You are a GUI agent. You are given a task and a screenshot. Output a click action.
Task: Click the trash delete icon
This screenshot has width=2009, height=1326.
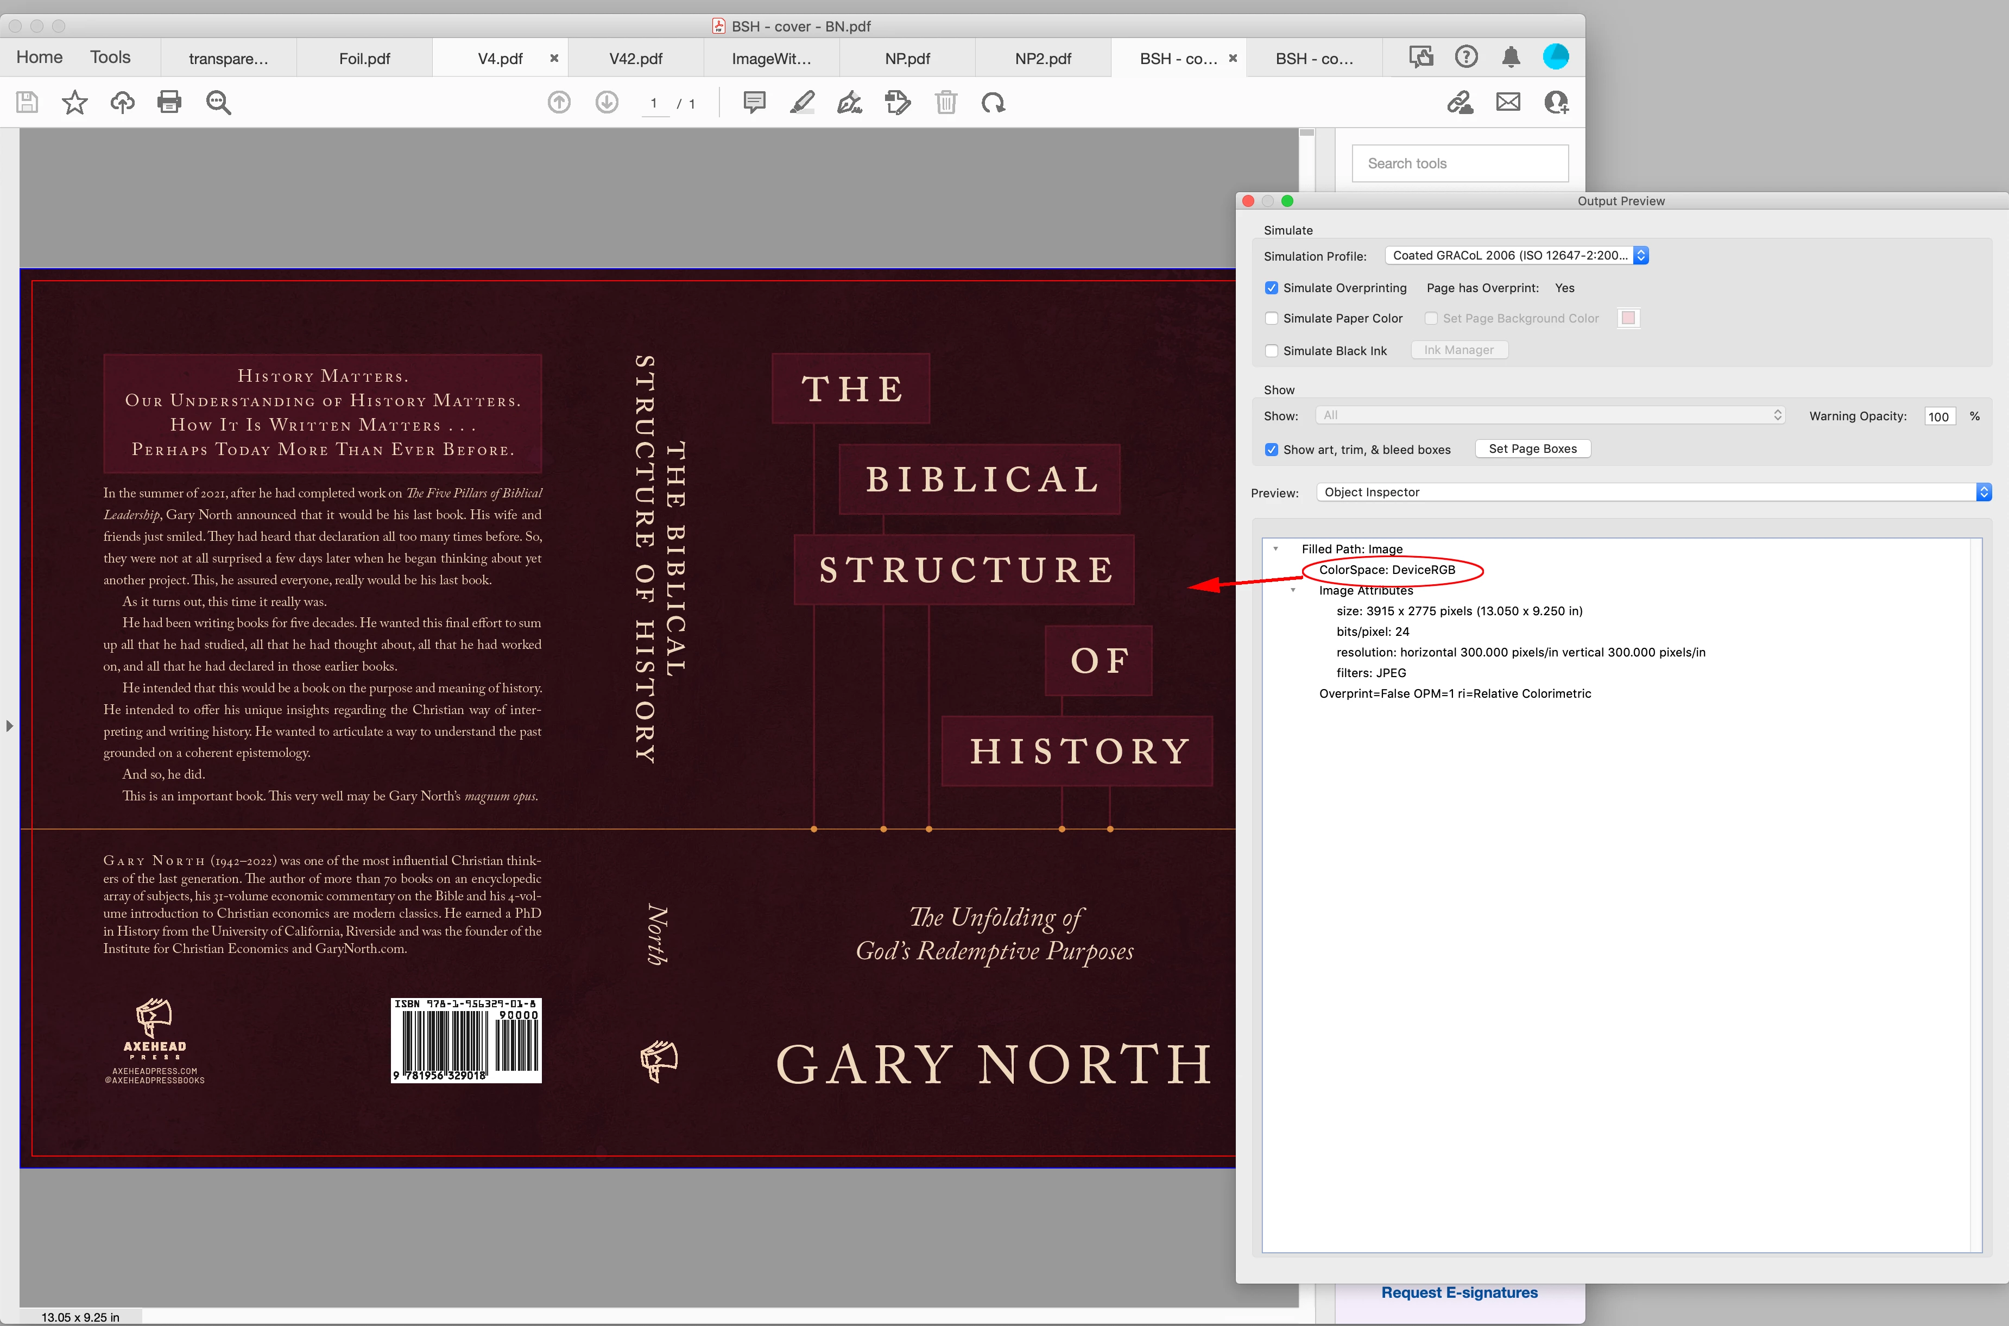point(945,102)
